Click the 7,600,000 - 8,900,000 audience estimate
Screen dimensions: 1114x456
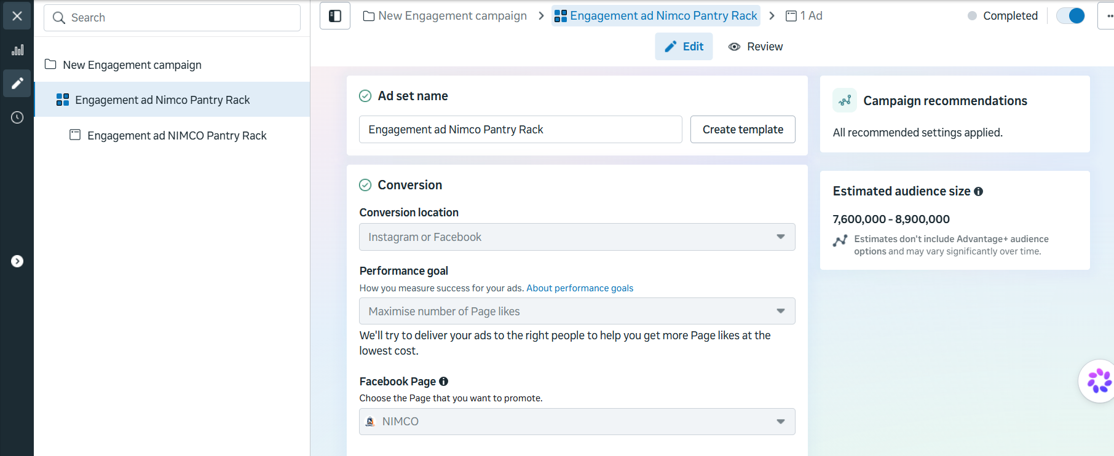click(x=891, y=219)
